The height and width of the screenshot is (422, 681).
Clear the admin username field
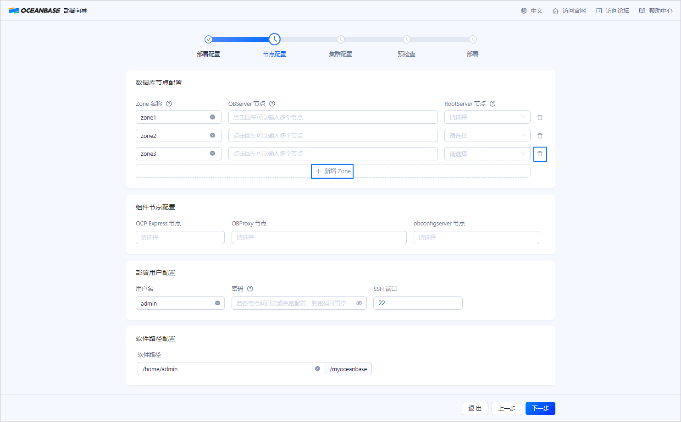pos(217,303)
